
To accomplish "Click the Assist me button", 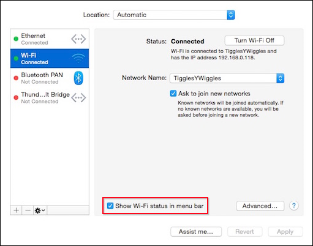I will pos(196,232).
